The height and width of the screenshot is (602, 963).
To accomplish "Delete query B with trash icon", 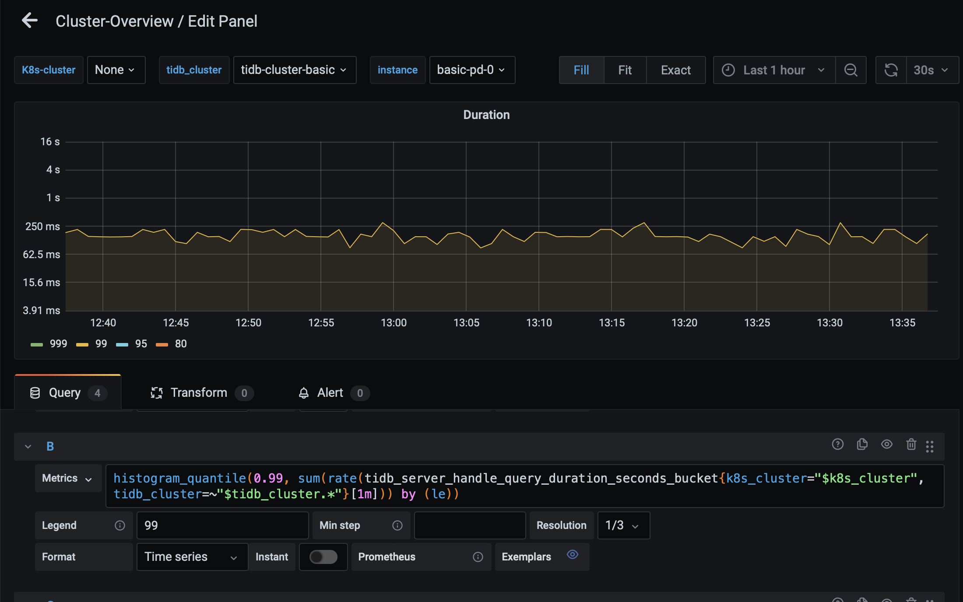I will point(911,444).
